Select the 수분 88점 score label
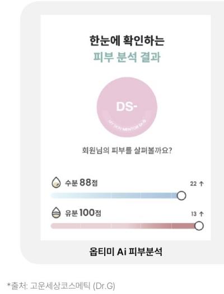This screenshot has width=224, height=294. point(81,183)
